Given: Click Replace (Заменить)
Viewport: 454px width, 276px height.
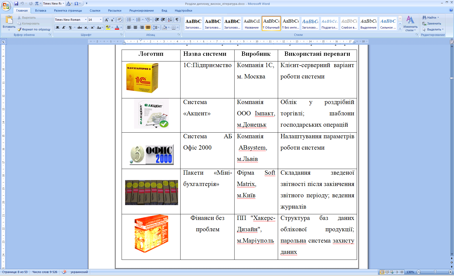Looking at the screenshot, I should 432,23.
